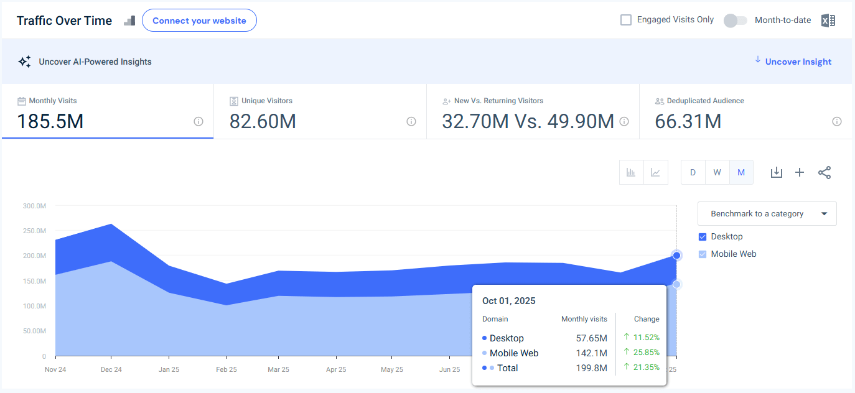Click the Connect your website button
Viewport: 855px width, 393px height.
point(199,20)
